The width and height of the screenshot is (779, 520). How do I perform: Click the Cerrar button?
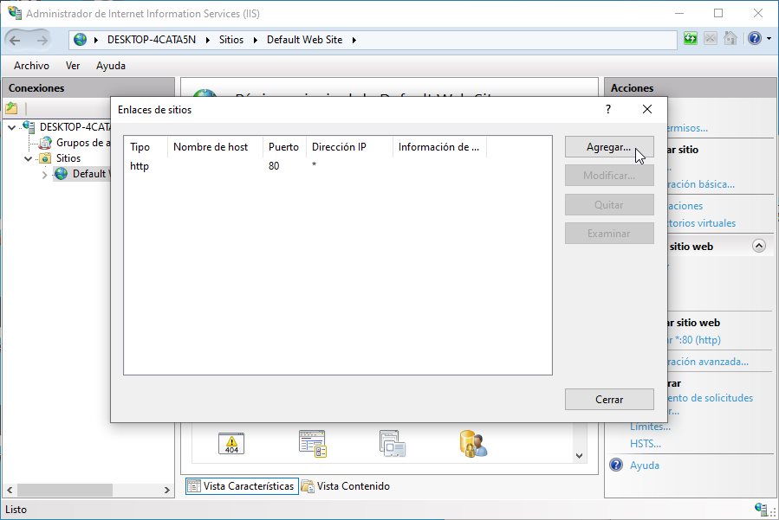(609, 400)
